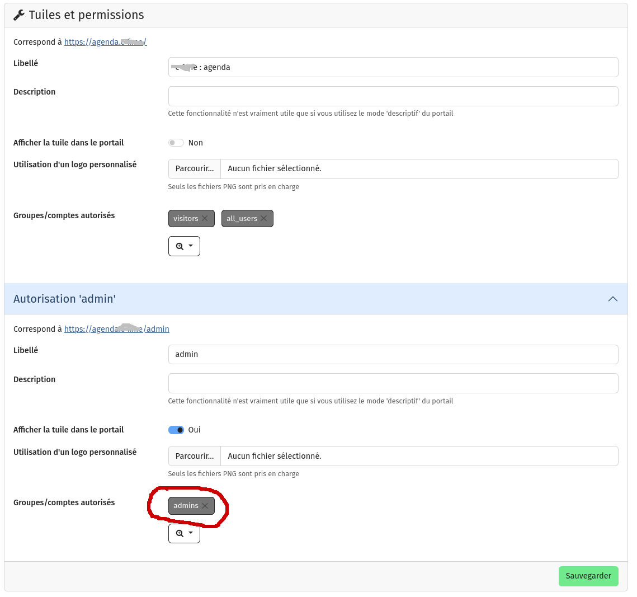The height and width of the screenshot is (597, 637).
Task: Edit the Libellé field containing agenda
Action: [x=393, y=67]
